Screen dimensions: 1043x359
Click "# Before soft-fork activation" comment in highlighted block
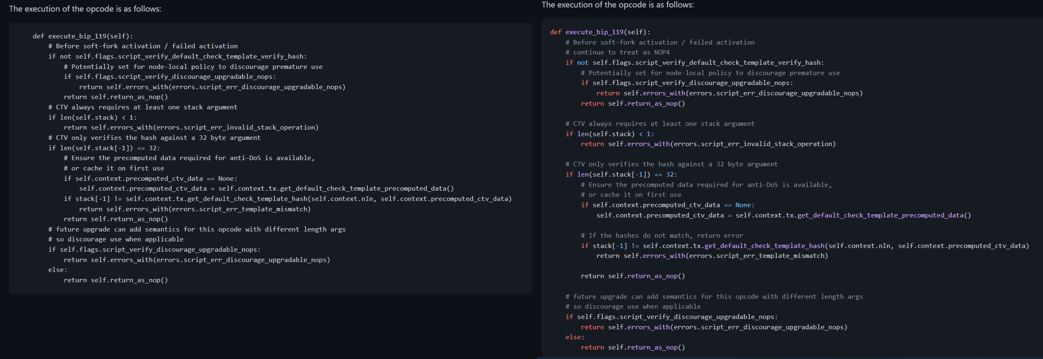click(x=660, y=43)
